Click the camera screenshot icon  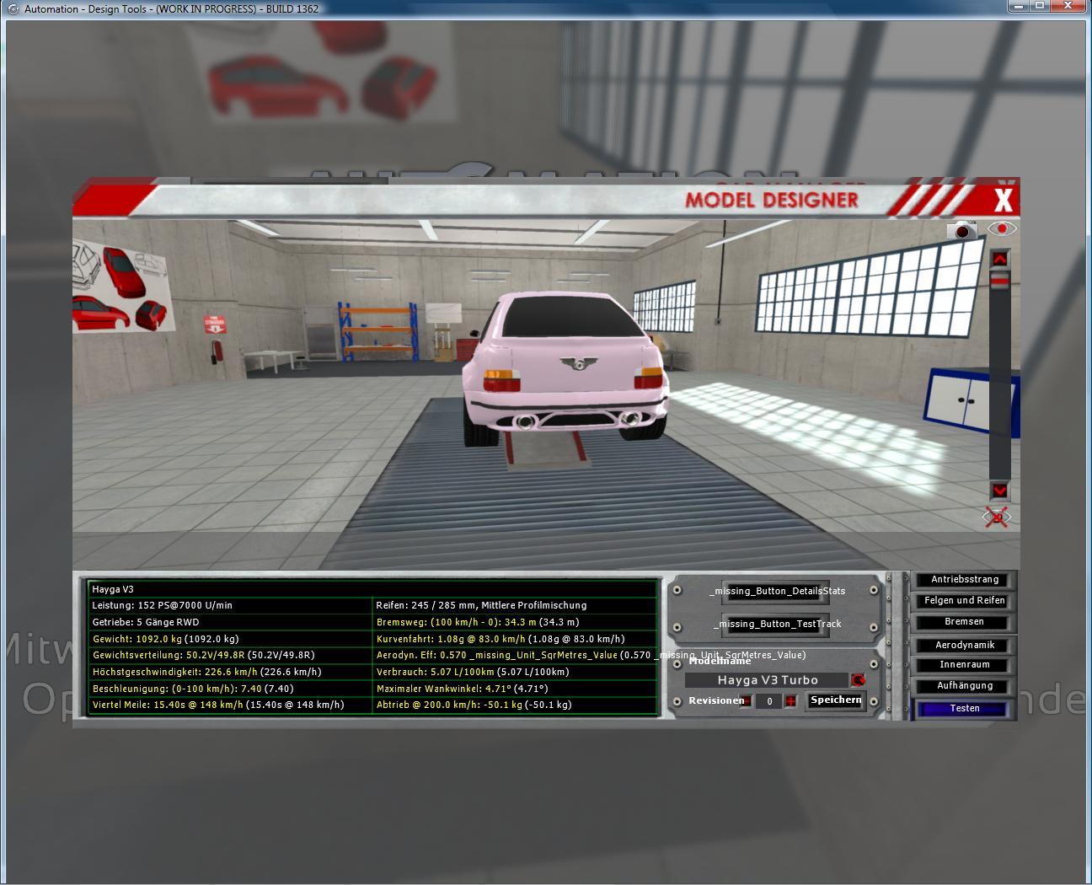click(961, 229)
